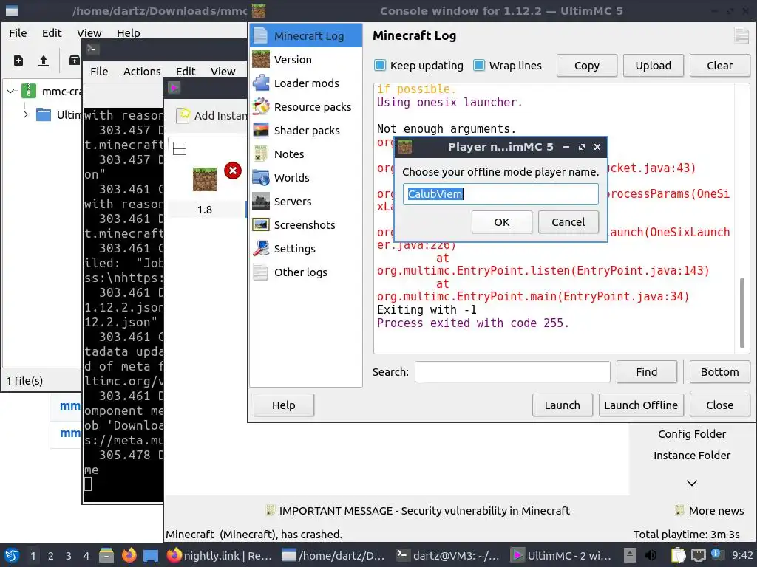The height and width of the screenshot is (567, 757).
Task: Cancel the player name dialog
Action: pyautogui.click(x=568, y=221)
